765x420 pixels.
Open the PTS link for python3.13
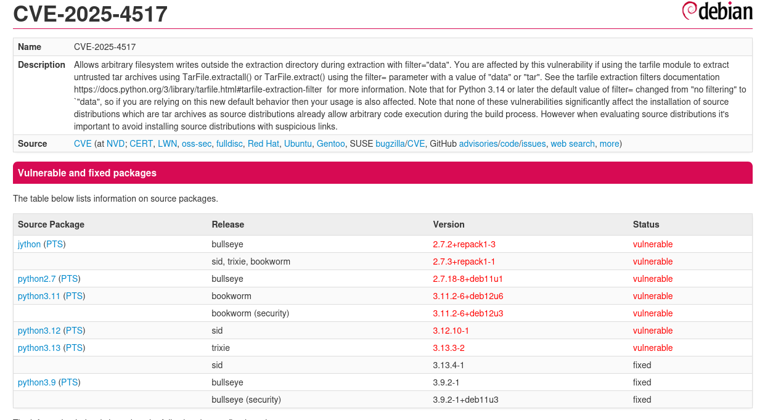(x=74, y=348)
